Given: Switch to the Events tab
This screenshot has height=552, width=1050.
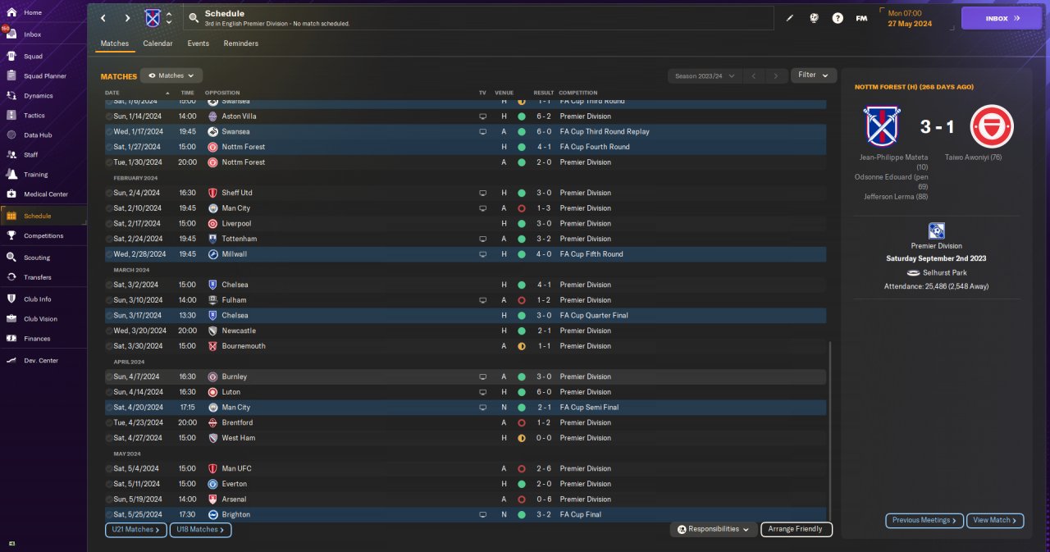Looking at the screenshot, I should click(198, 43).
